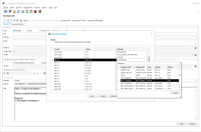The image size is (201, 132).
Task: Toggle Underline in message formatting toolbar
Action: coord(37,73)
